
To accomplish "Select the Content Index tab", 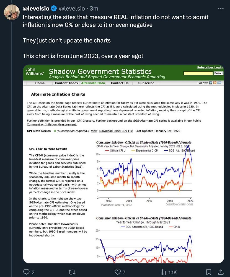I will tap(66, 83).
